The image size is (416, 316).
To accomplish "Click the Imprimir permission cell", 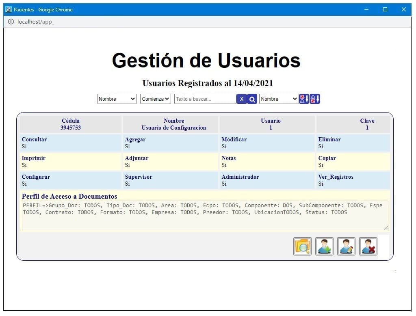I will click(71, 162).
